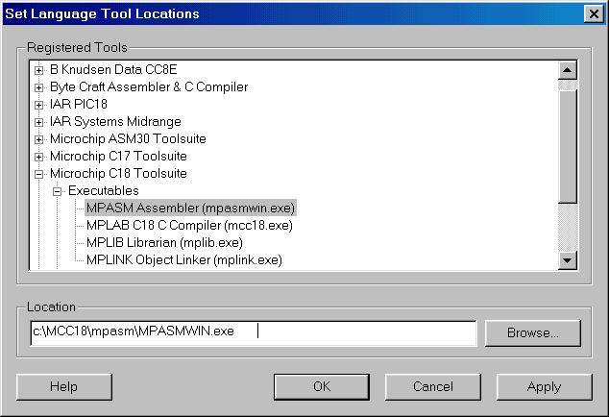Expand the IAR Systems Midrange node
The image size is (609, 417).
click(x=38, y=122)
